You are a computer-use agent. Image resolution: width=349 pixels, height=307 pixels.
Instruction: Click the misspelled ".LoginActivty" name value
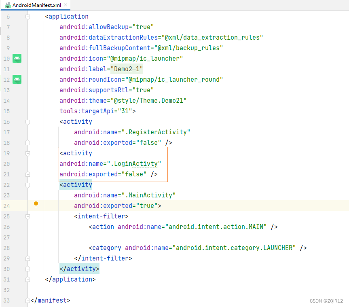[x=134, y=164]
